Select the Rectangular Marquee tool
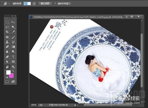 point(7,22)
